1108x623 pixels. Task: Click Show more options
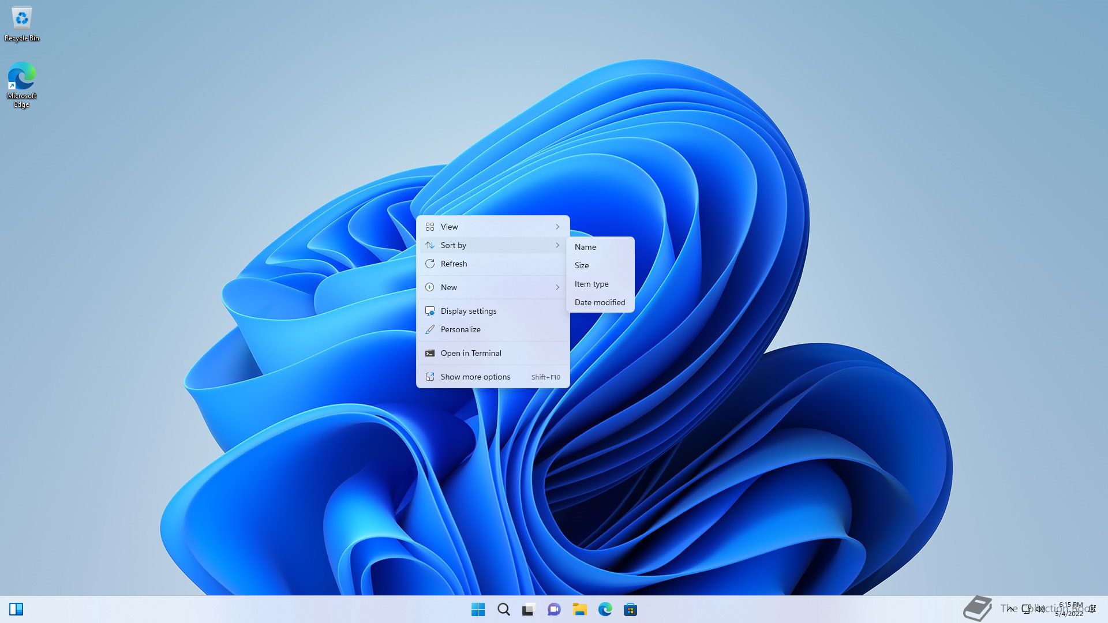(x=493, y=377)
